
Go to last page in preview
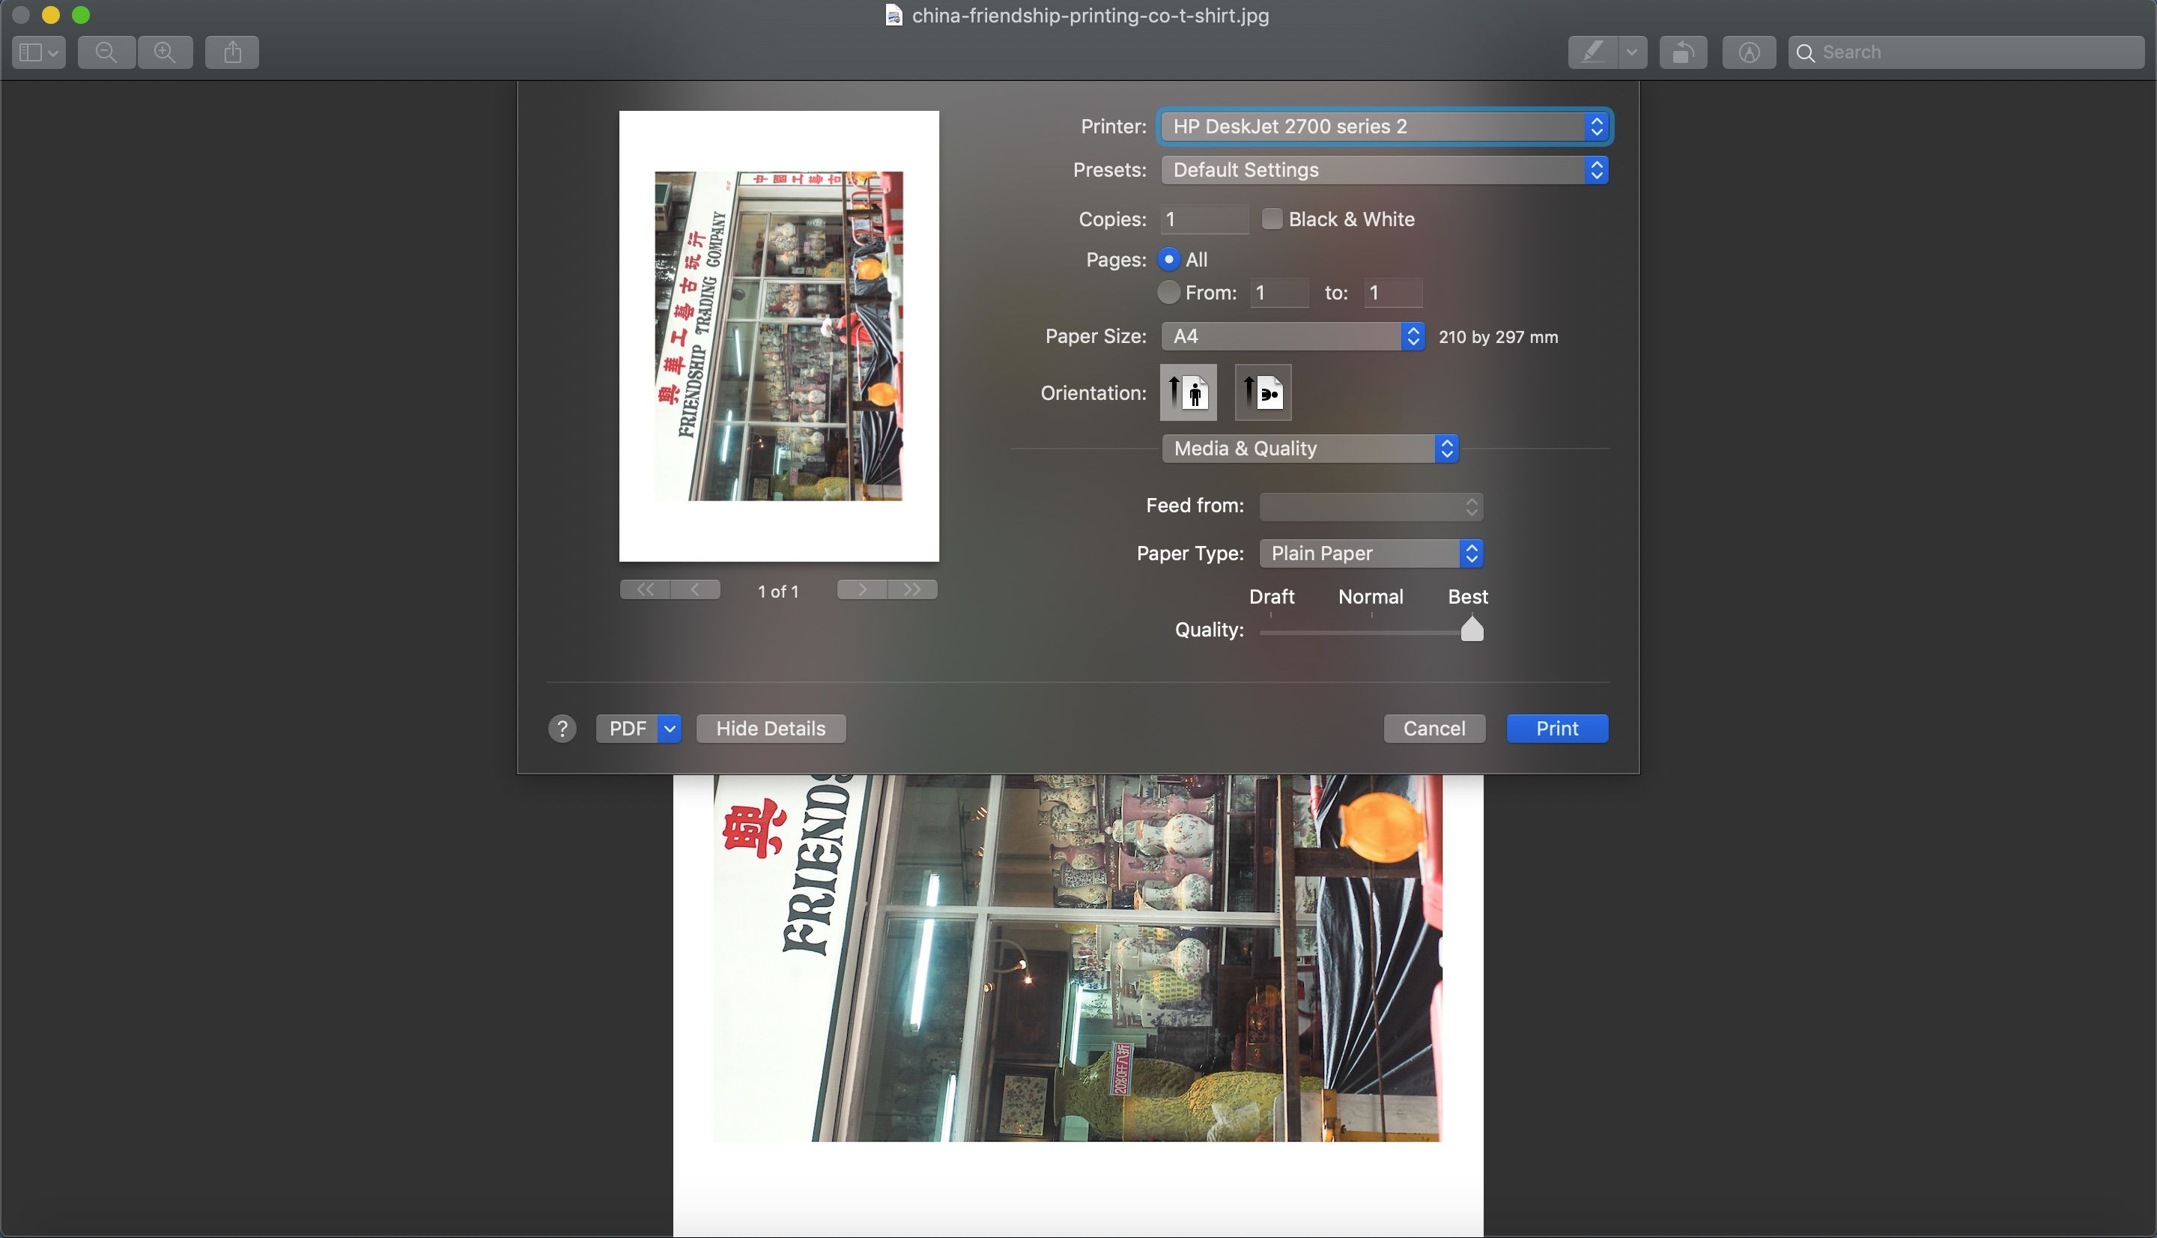point(912,590)
